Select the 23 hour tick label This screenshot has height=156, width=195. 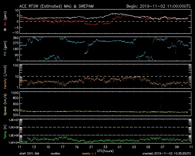coord(105,147)
